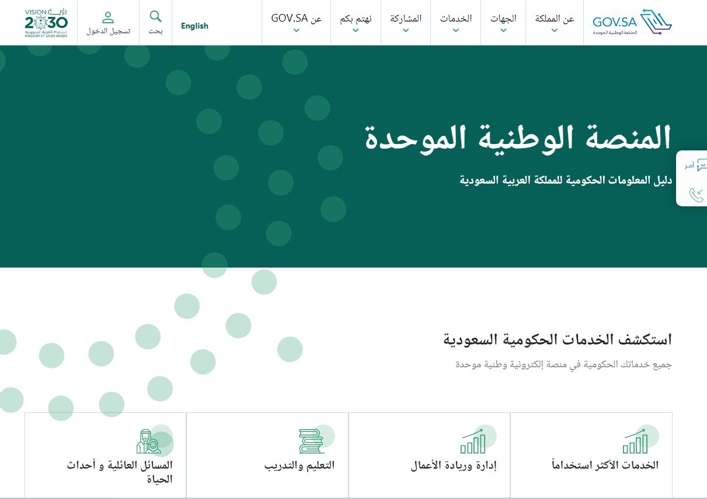Click the تسجيل الدخول login link

tap(108, 31)
